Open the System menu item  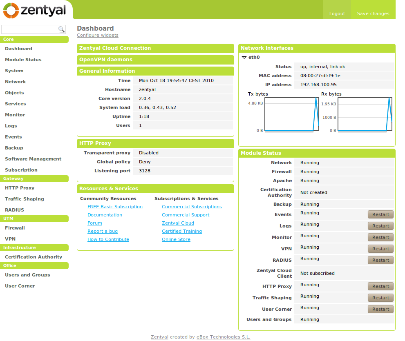(x=14, y=71)
